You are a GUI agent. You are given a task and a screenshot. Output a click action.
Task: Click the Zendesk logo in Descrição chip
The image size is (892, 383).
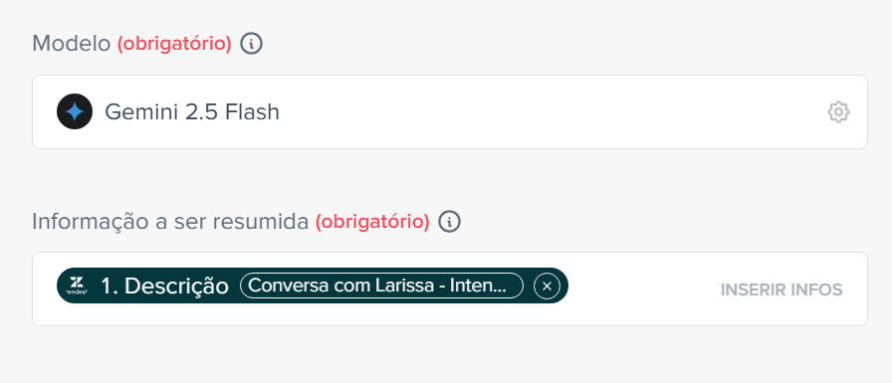[x=77, y=286]
